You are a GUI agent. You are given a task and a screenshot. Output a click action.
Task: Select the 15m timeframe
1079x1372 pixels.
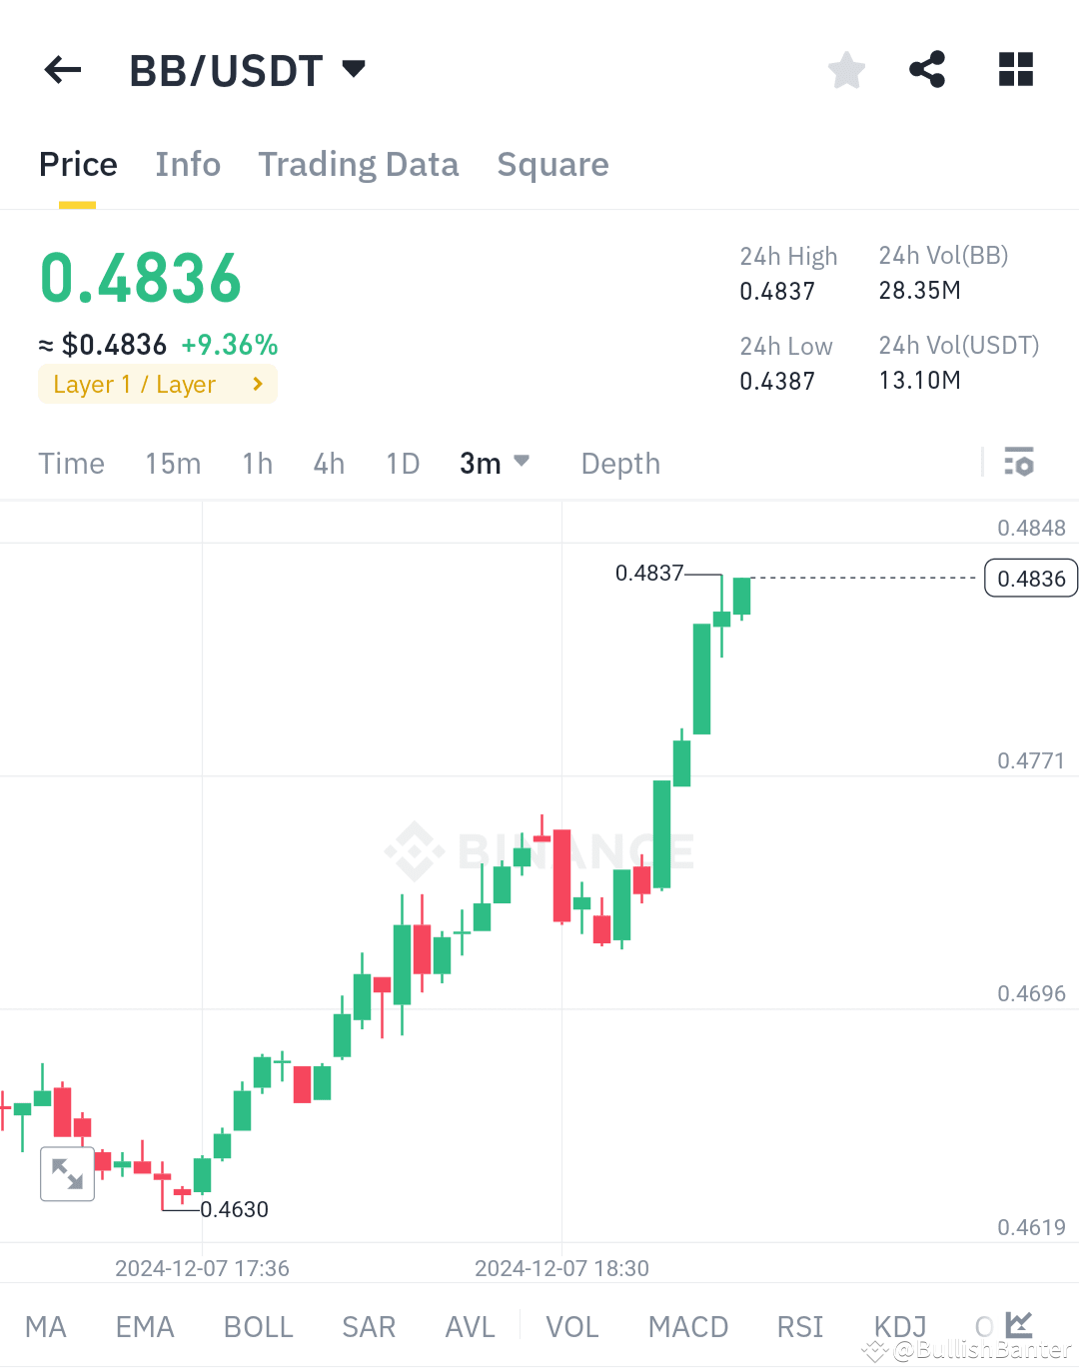click(x=172, y=462)
